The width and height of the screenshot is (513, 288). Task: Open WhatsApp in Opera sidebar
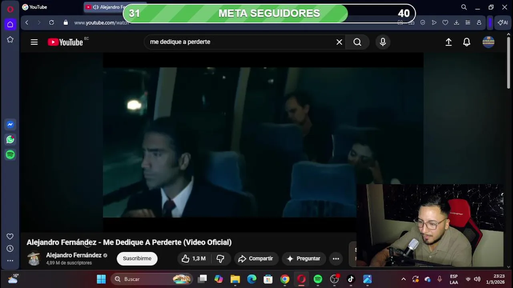coord(10,140)
